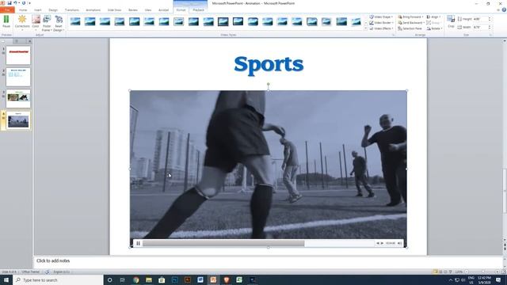This screenshot has width=507, height=285.
Task: Switch to the Design tab
Action: (x=53, y=10)
